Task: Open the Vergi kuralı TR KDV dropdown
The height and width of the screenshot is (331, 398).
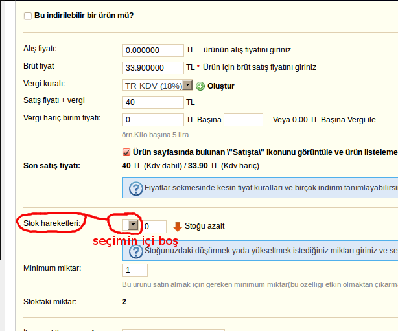Action: (157, 86)
